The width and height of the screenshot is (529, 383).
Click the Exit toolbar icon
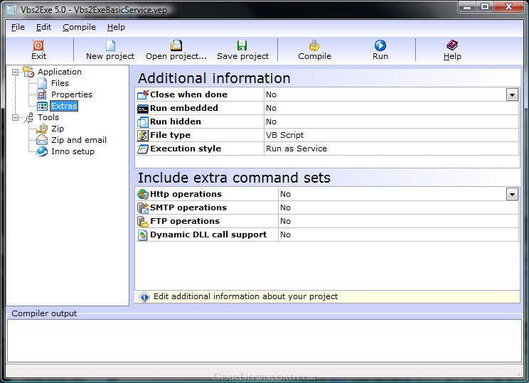(x=38, y=45)
